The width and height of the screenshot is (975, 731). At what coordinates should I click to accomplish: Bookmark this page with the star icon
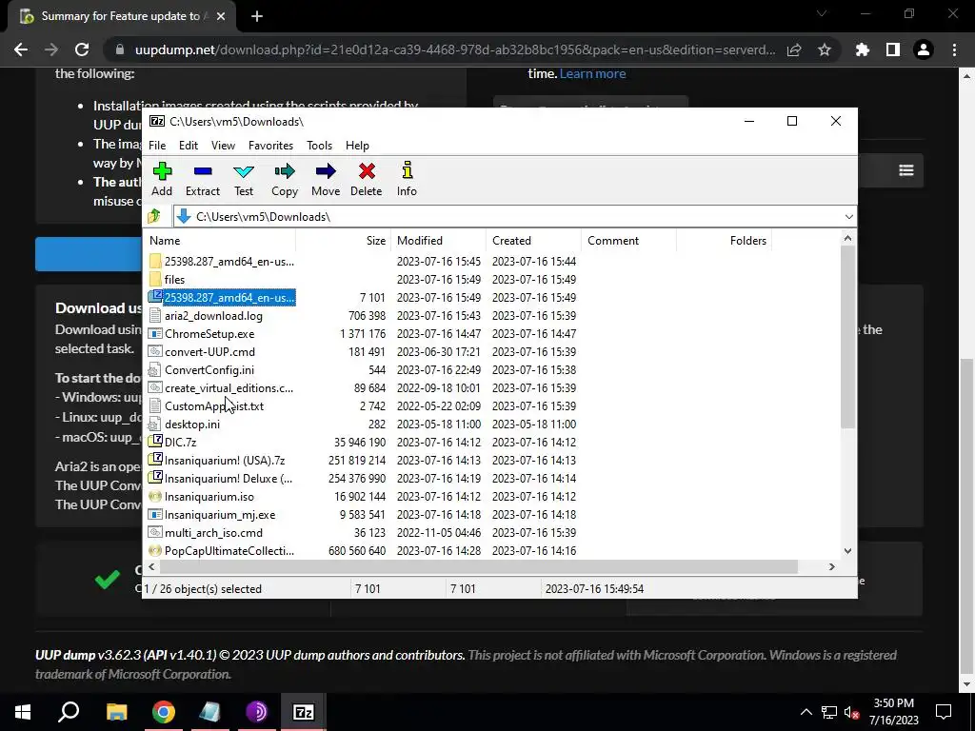coord(825,49)
